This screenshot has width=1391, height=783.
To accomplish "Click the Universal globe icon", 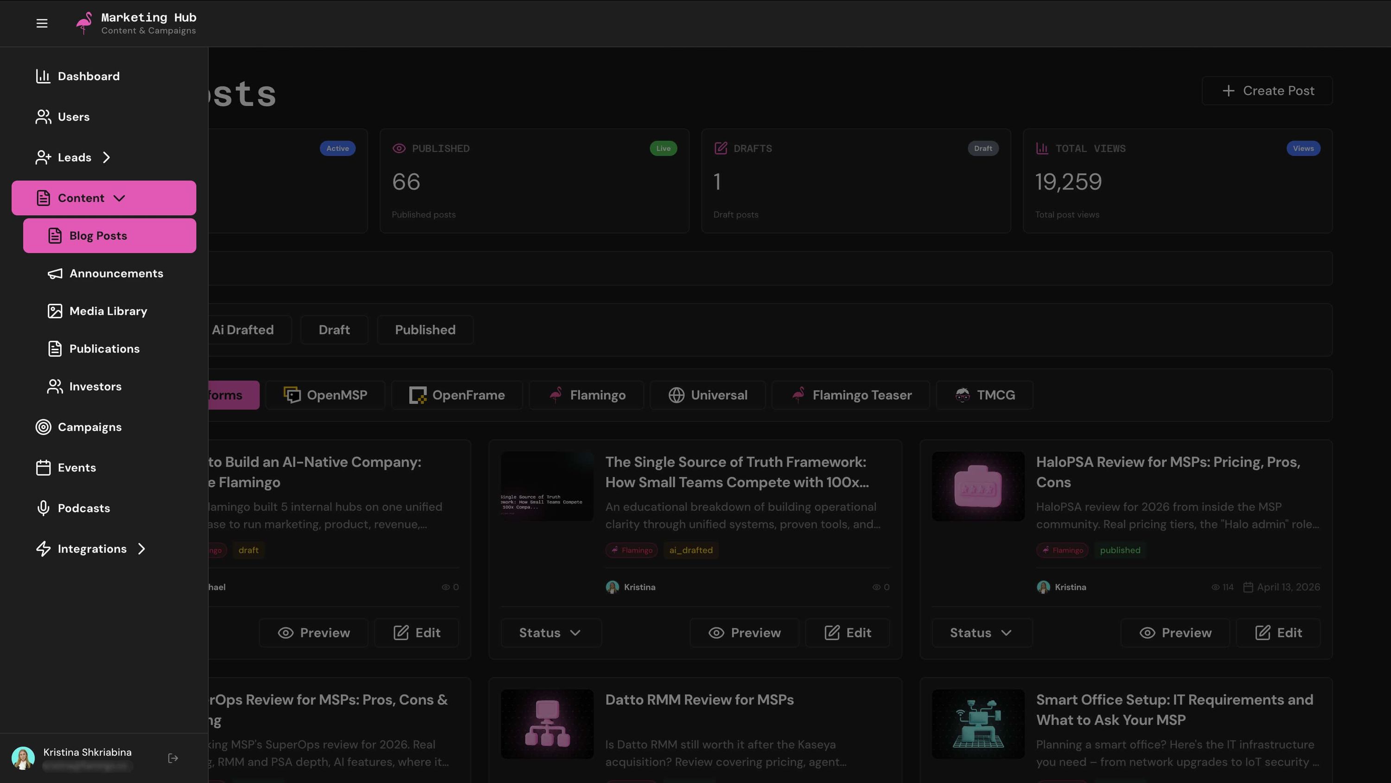I will [676, 396].
